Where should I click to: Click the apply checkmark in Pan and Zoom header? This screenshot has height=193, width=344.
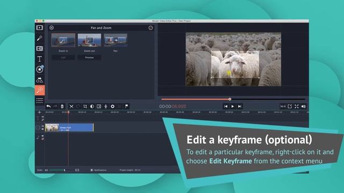pos(150,28)
